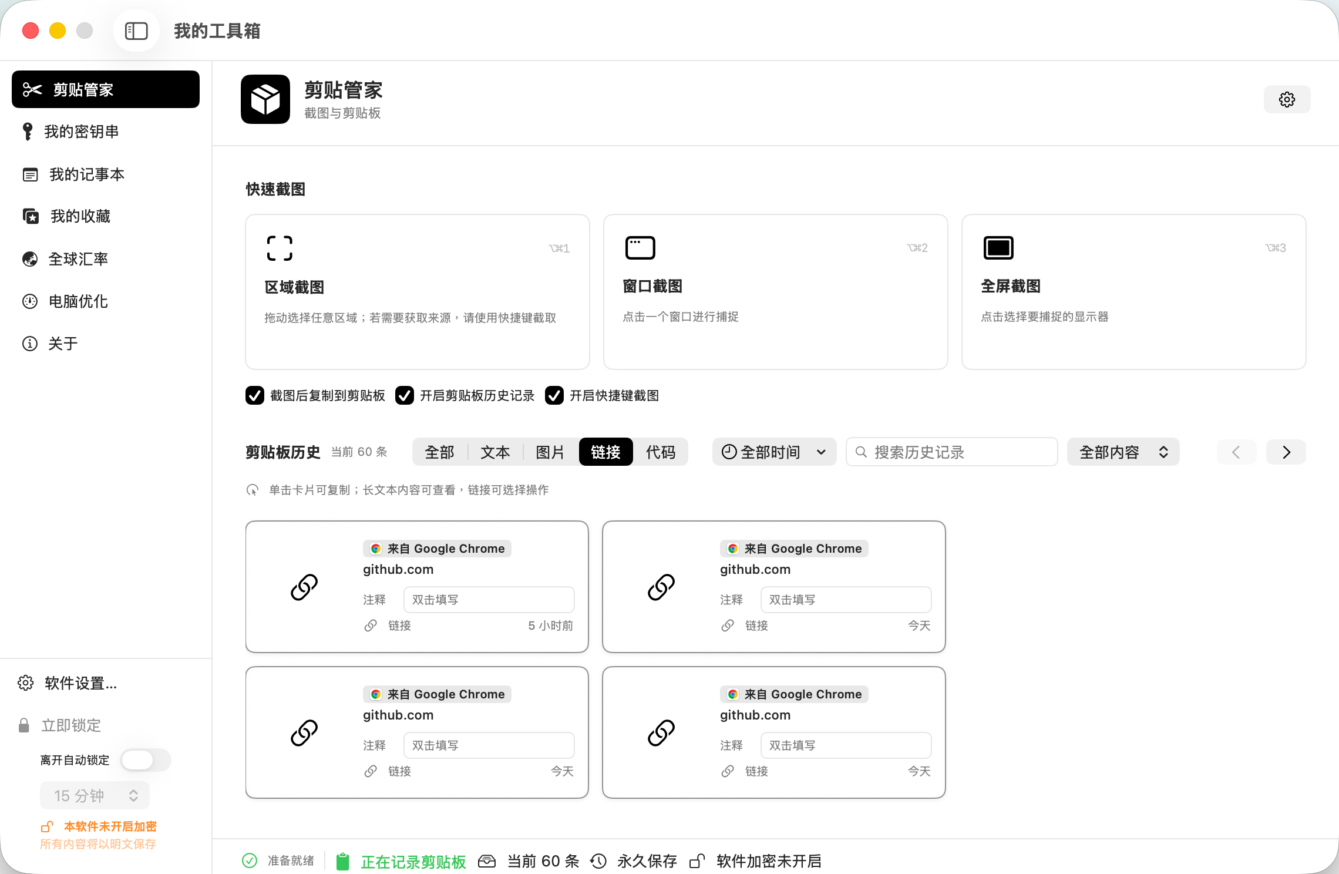
Task: Click 注释 field on the 5 小时前 card
Action: pos(489,600)
